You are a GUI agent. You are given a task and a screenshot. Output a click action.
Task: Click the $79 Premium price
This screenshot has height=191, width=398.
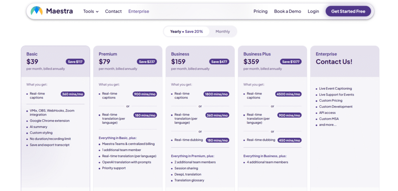pyautogui.click(x=105, y=62)
